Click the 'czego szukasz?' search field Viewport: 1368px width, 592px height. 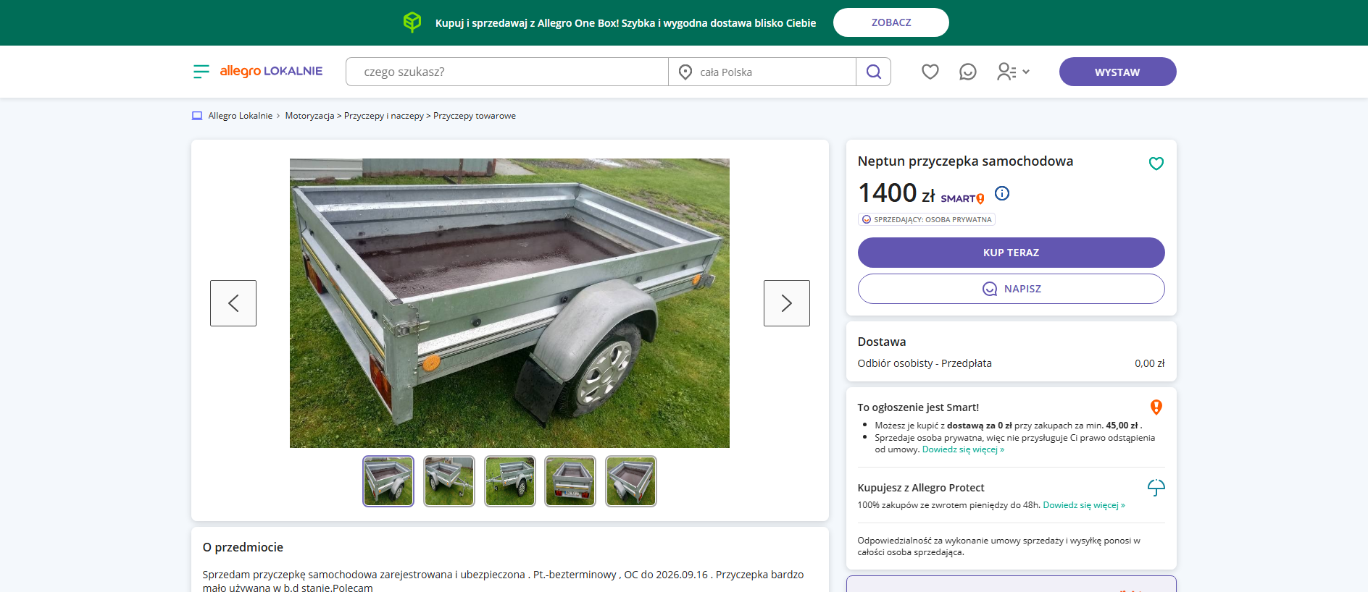507,72
